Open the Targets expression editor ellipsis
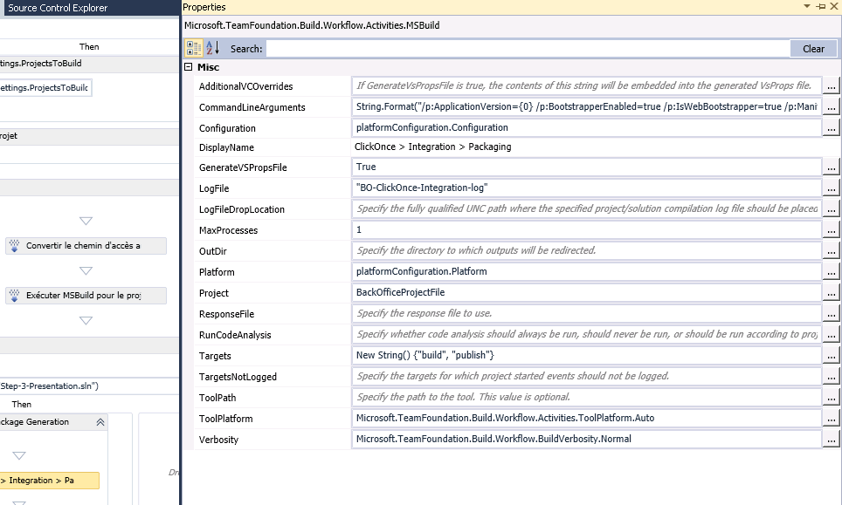 point(832,356)
